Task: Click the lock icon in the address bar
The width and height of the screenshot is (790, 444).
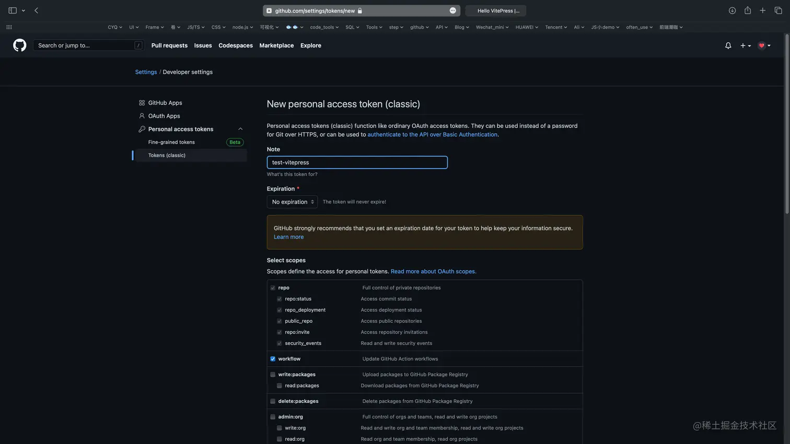Action: coord(360,10)
